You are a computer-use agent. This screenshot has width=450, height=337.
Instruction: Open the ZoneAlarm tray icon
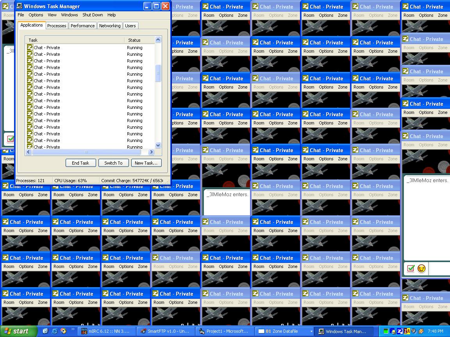(407, 331)
